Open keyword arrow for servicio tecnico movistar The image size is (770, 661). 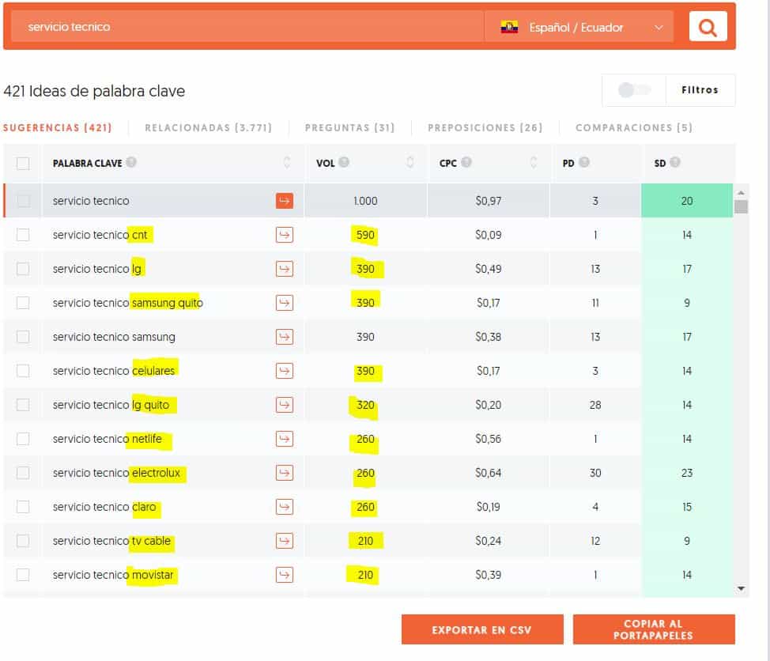[x=285, y=575]
